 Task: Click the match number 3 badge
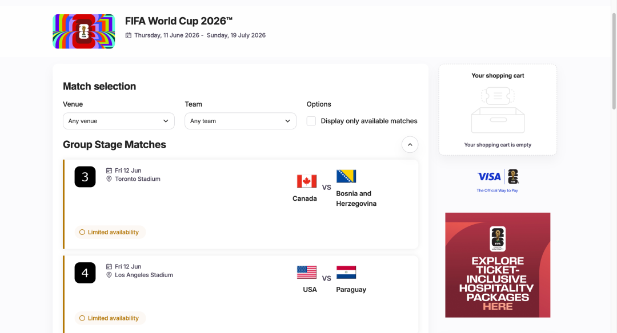85,177
